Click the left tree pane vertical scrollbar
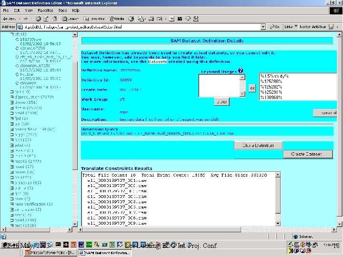 (75, 129)
